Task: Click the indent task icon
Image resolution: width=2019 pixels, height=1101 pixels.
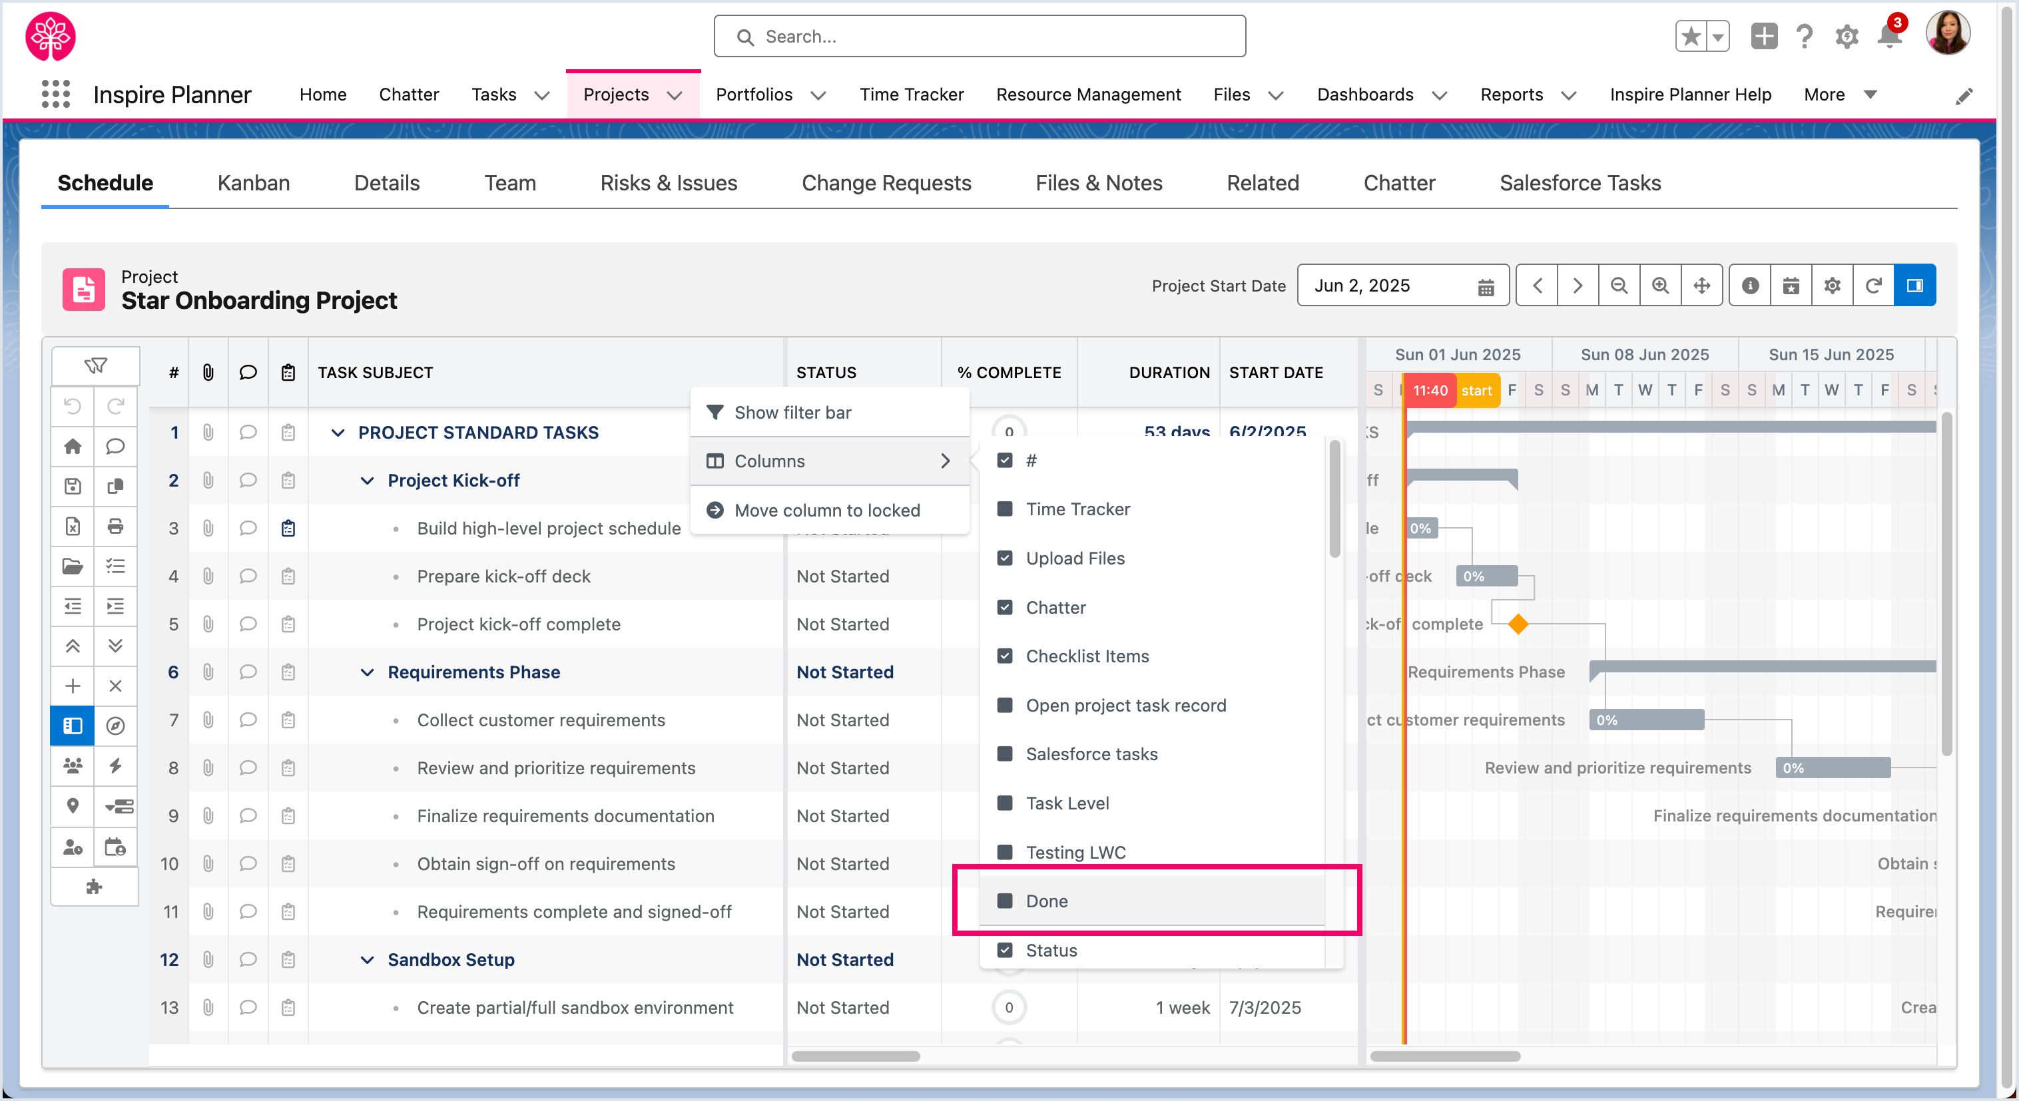Action: pyautogui.click(x=116, y=606)
